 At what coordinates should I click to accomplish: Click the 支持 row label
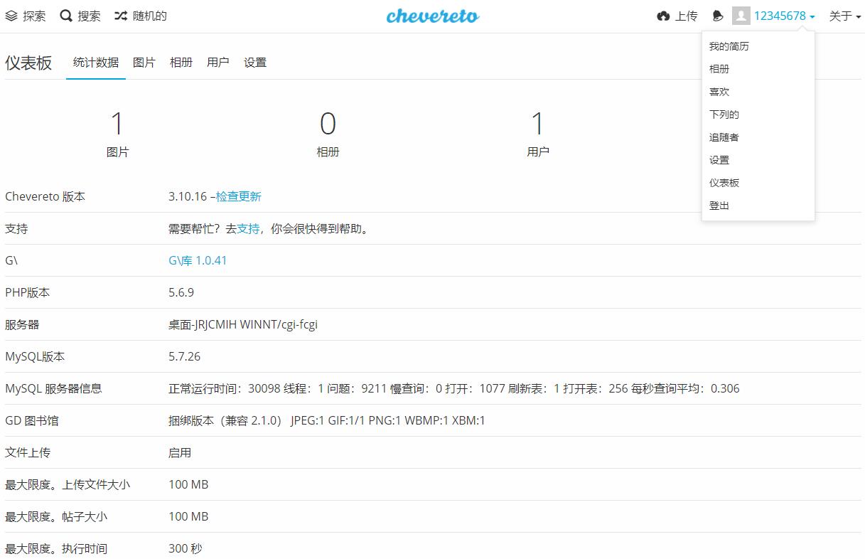click(16, 228)
